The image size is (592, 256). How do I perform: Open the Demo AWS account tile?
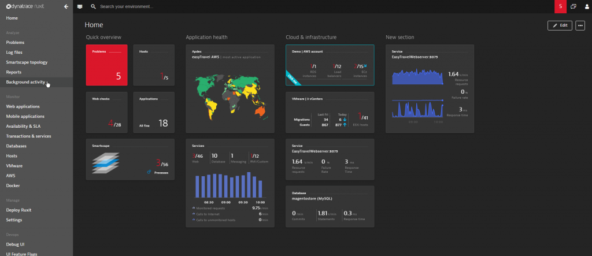[x=330, y=65]
